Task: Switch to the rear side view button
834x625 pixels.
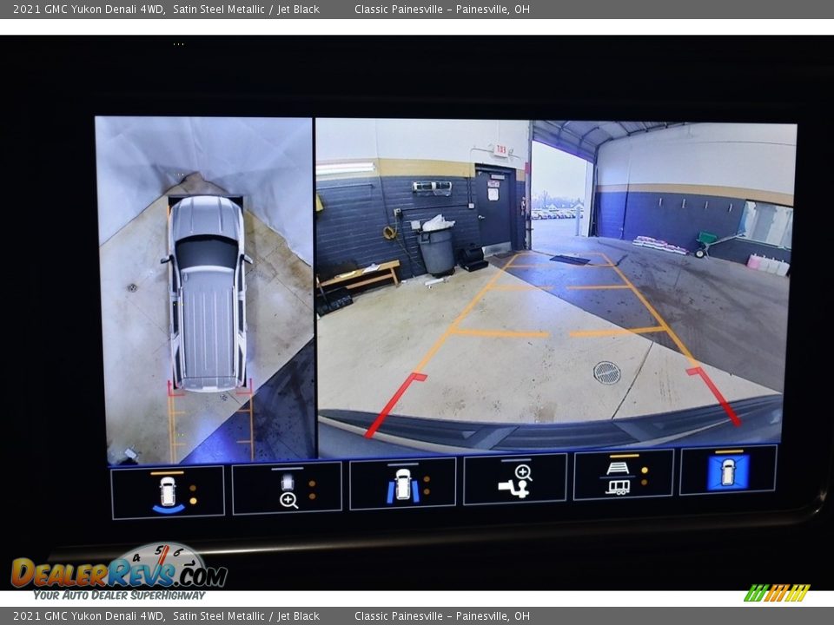Action: tap(402, 484)
